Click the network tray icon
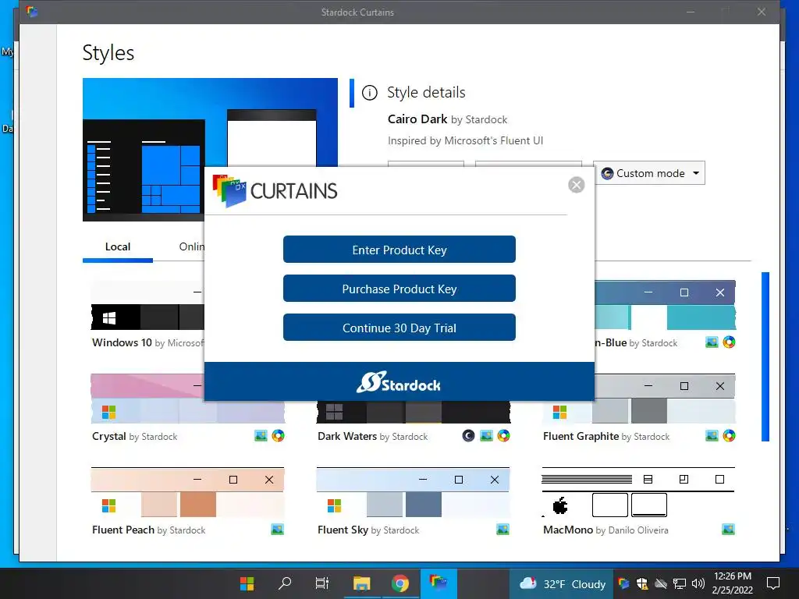 [680, 583]
